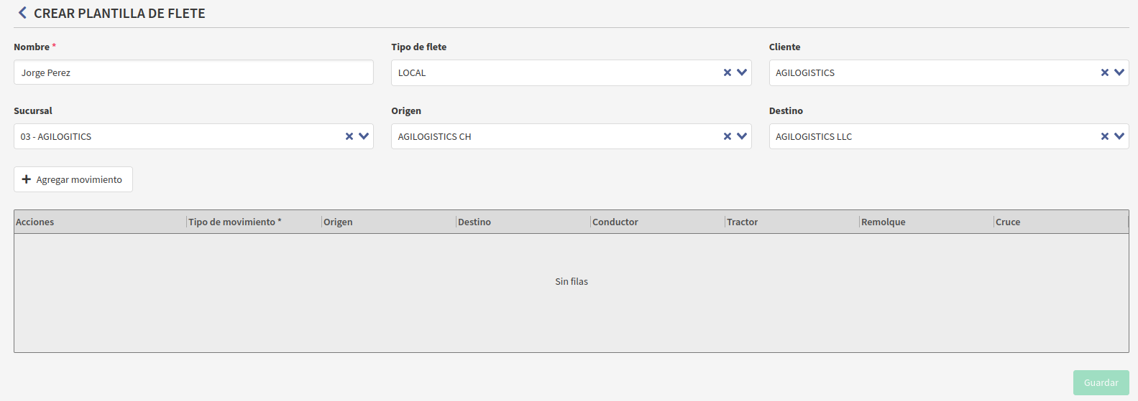Expand the Sucursal dropdown list
1138x401 pixels.
(x=364, y=136)
